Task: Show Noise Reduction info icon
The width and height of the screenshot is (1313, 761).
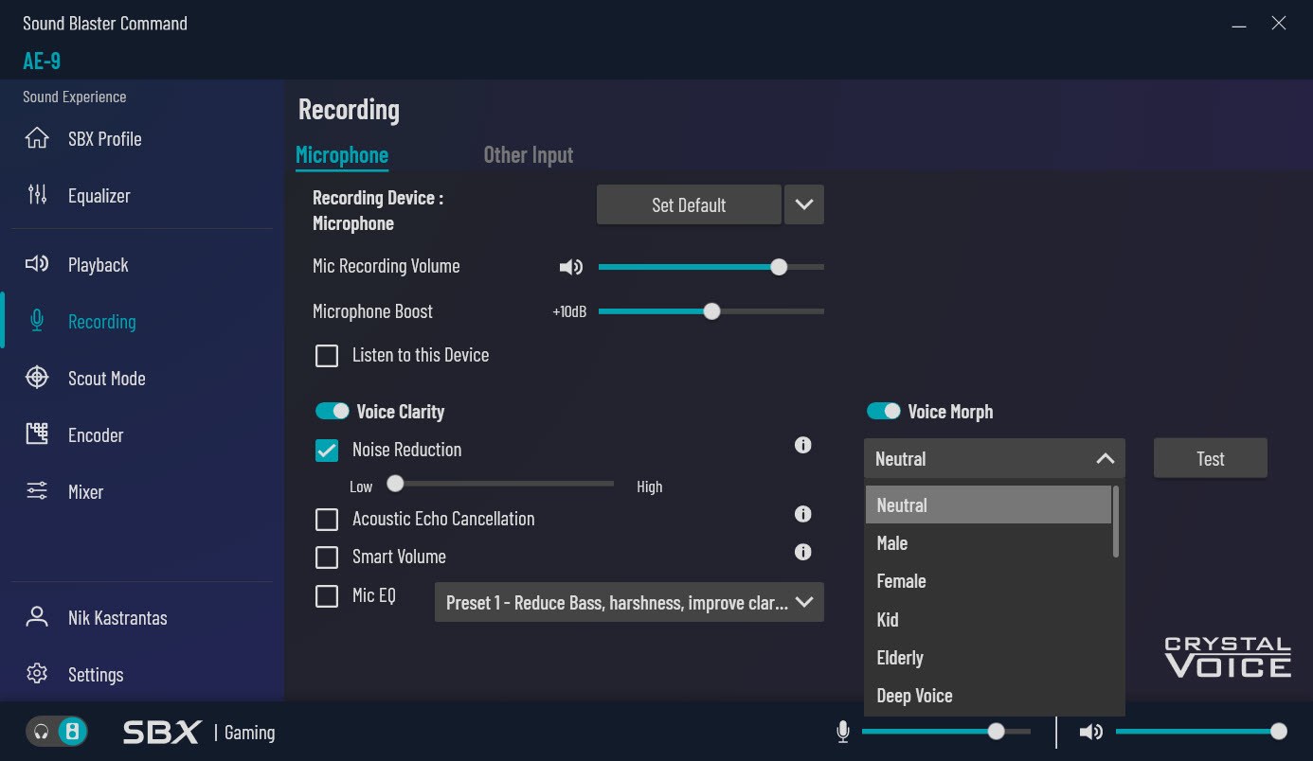Action: pos(803,445)
